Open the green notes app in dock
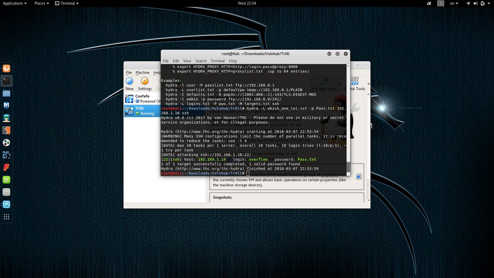This screenshot has width=494, height=278. pos(7,180)
